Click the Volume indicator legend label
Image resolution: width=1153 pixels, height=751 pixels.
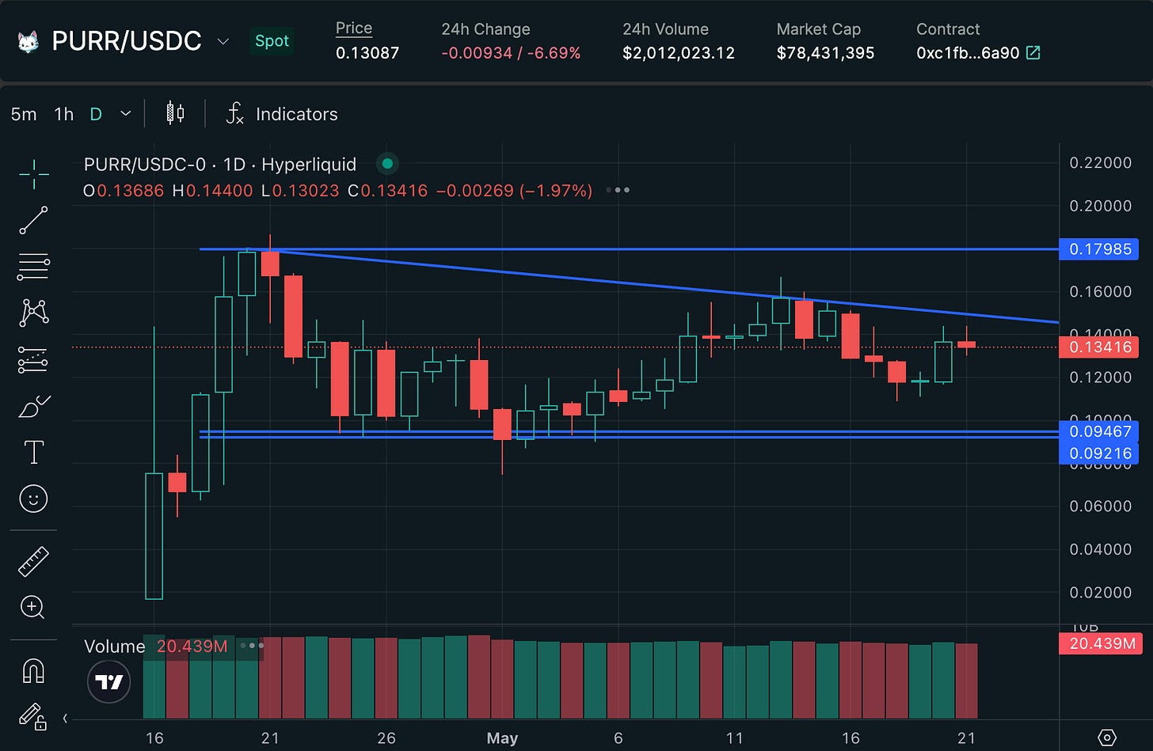click(115, 647)
